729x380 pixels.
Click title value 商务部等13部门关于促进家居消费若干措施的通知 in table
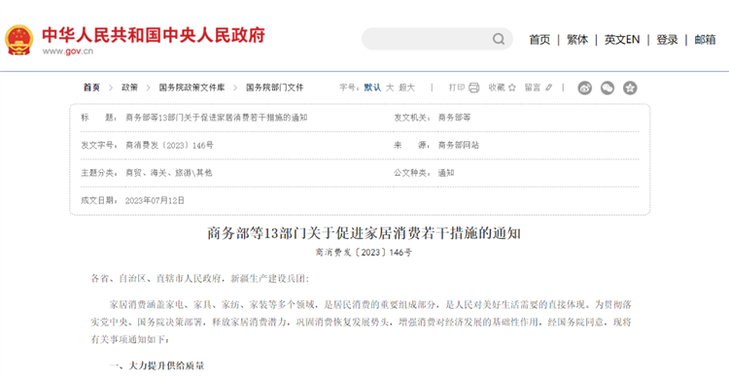pos(216,118)
